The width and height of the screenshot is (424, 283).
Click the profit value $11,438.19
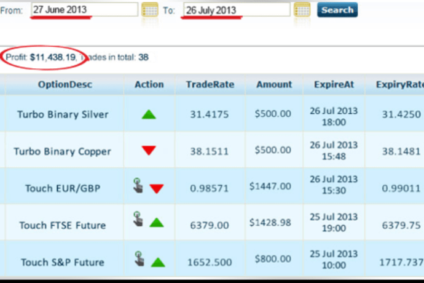(53, 57)
